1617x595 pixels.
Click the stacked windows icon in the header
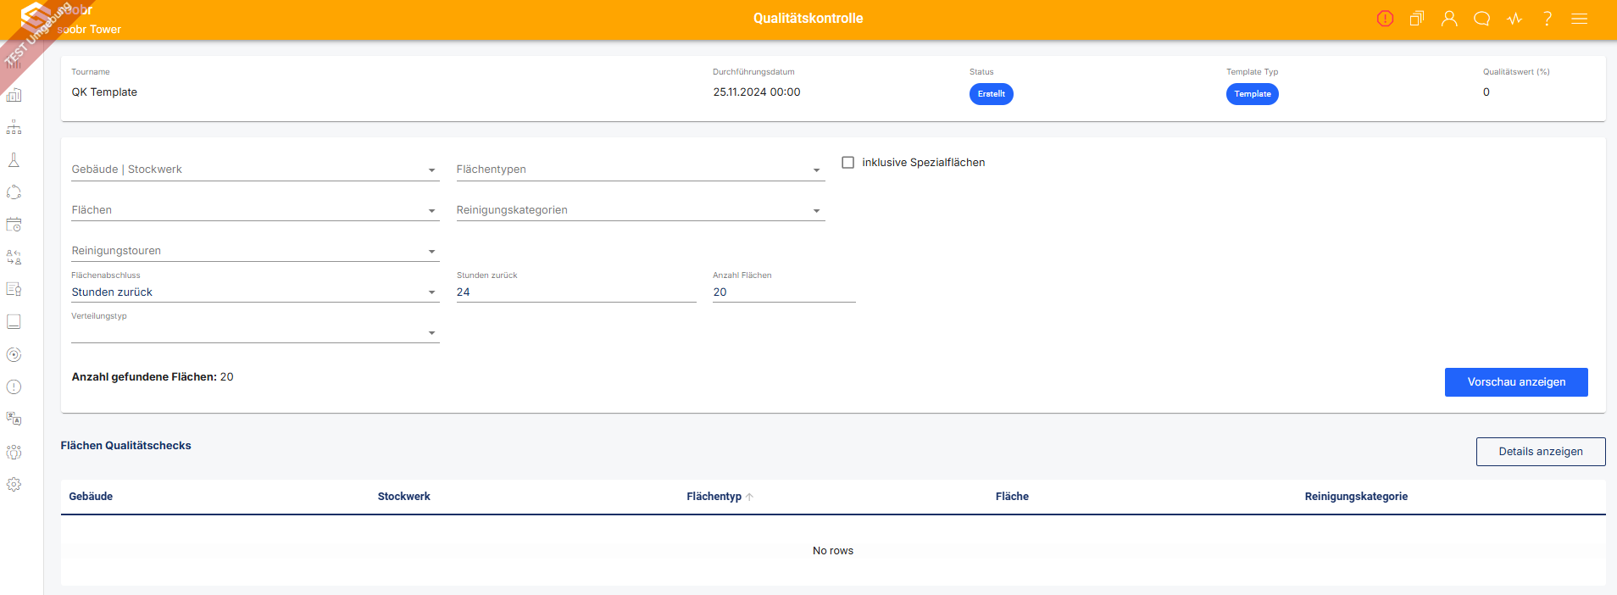(x=1417, y=19)
